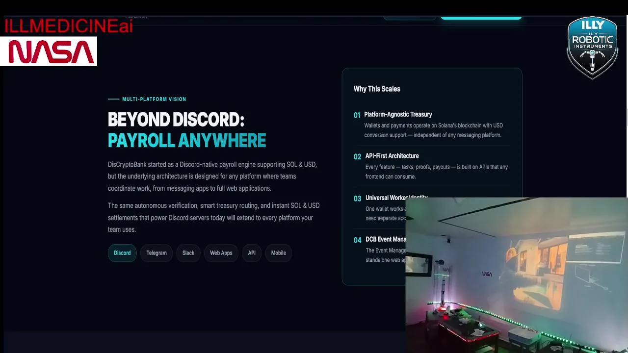Click the 'PAYROLL ANYWHERE' cyan headline
The height and width of the screenshot is (353, 628).
coord(187,141)
